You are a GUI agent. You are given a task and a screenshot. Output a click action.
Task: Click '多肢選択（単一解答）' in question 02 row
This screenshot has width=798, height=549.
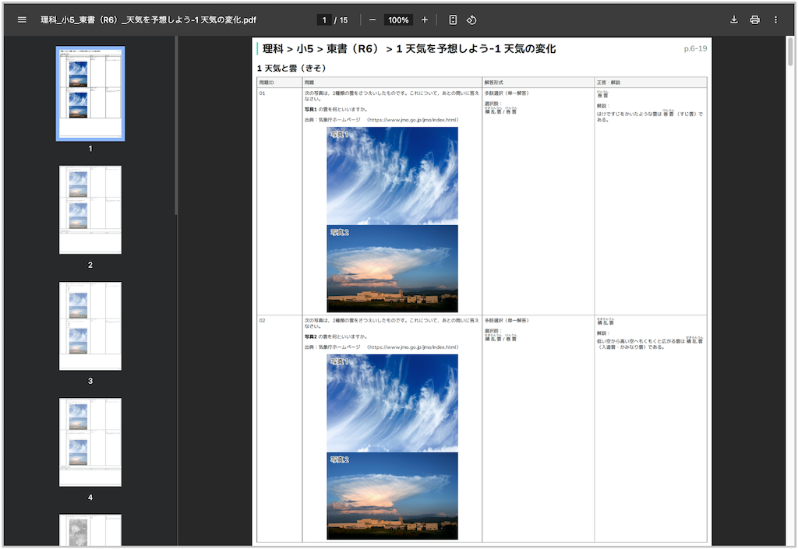507,321
